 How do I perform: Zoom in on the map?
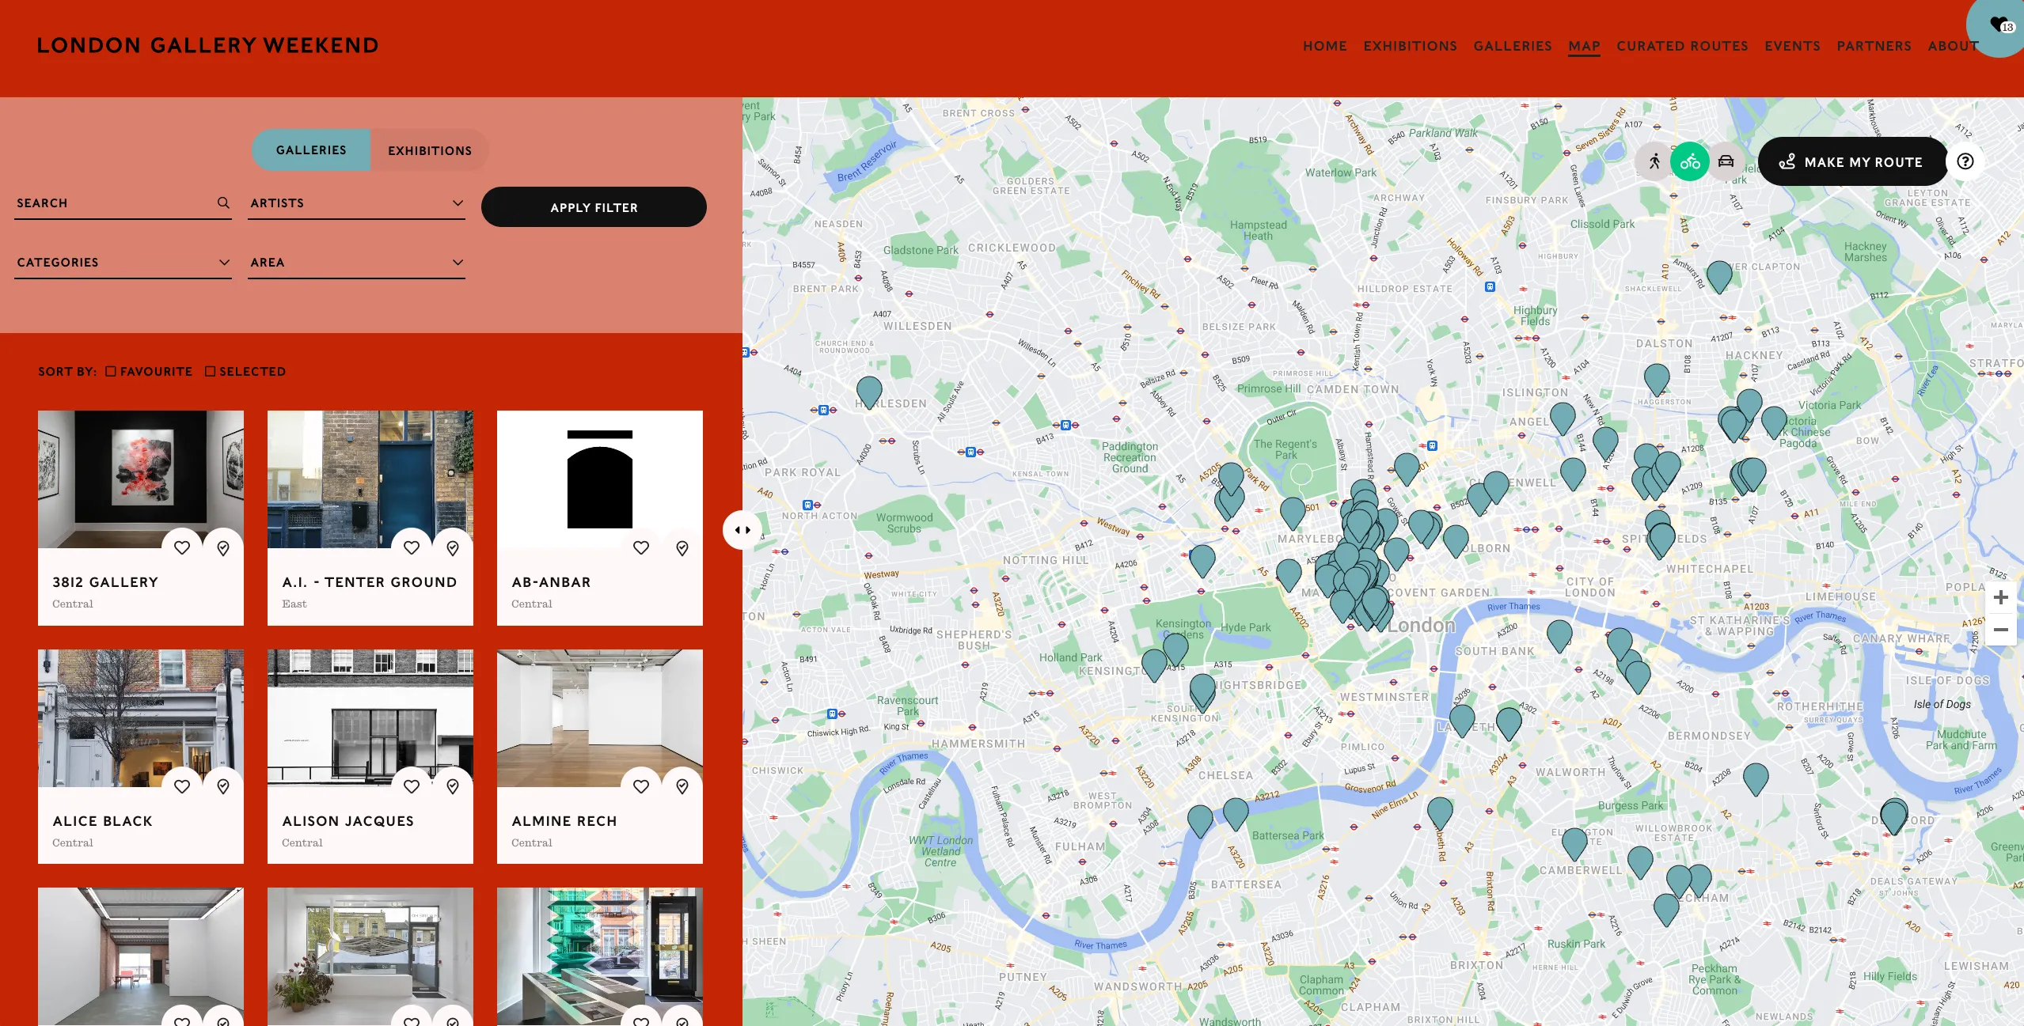click(x=2001, y=597)
